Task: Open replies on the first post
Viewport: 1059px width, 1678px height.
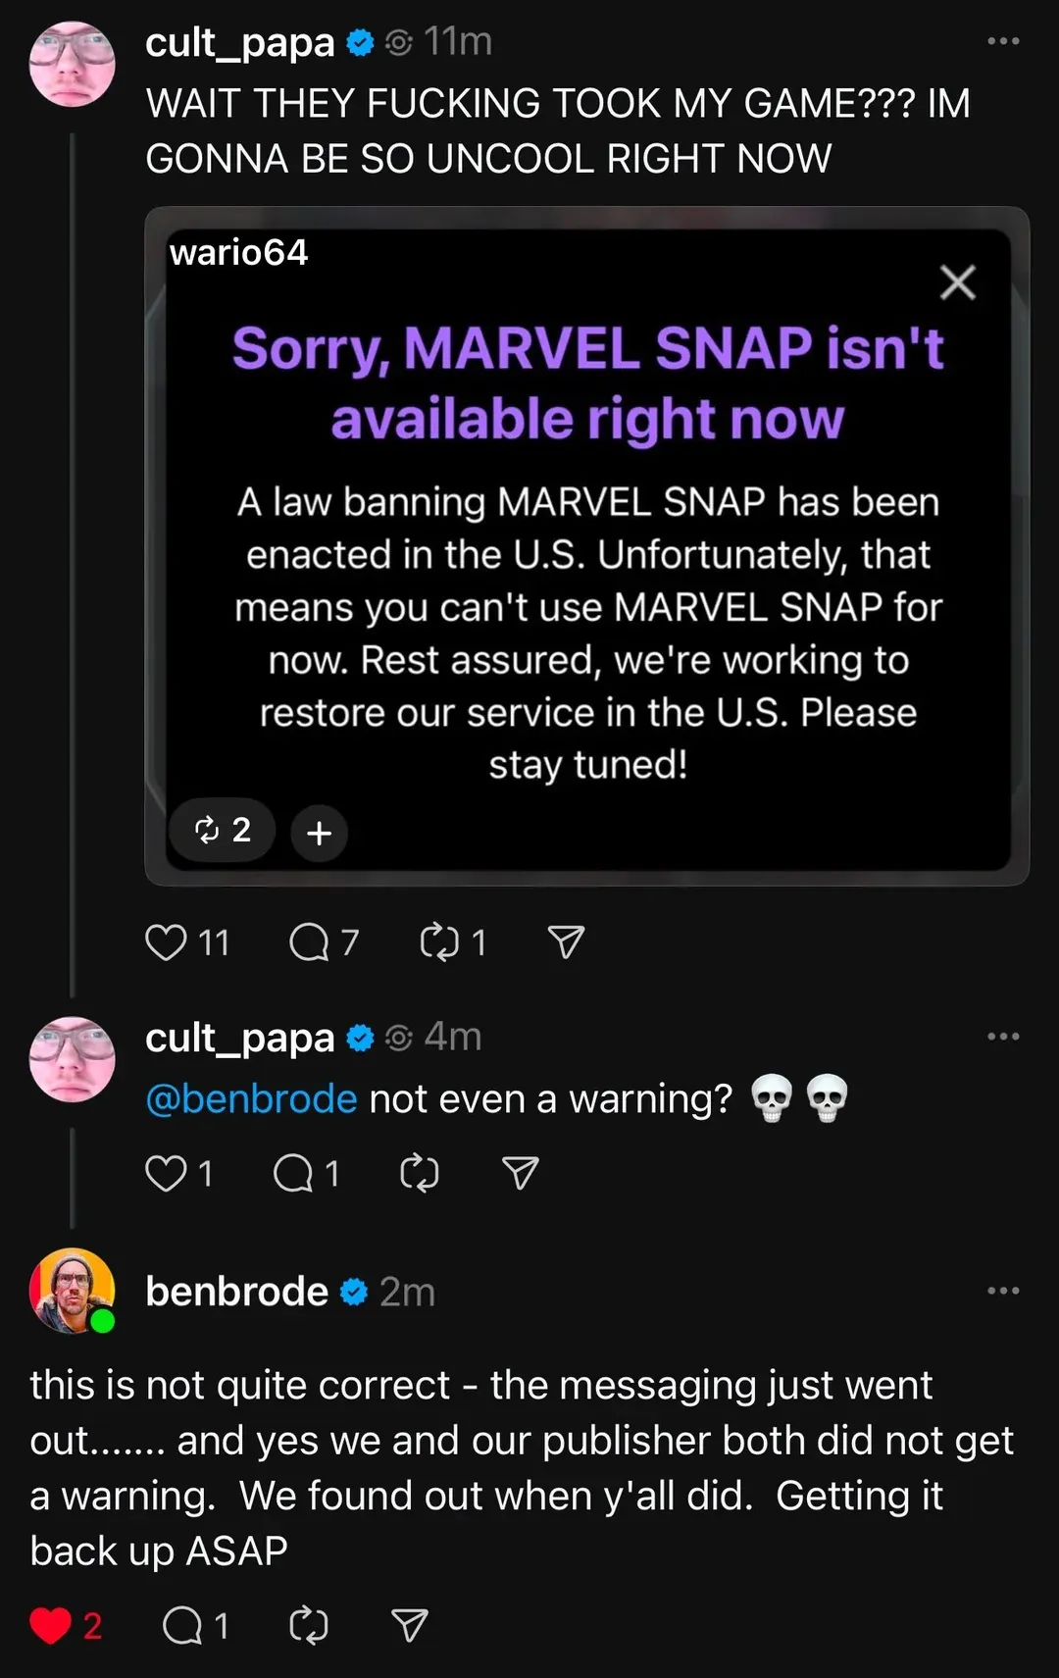Action: pos(310,942)
